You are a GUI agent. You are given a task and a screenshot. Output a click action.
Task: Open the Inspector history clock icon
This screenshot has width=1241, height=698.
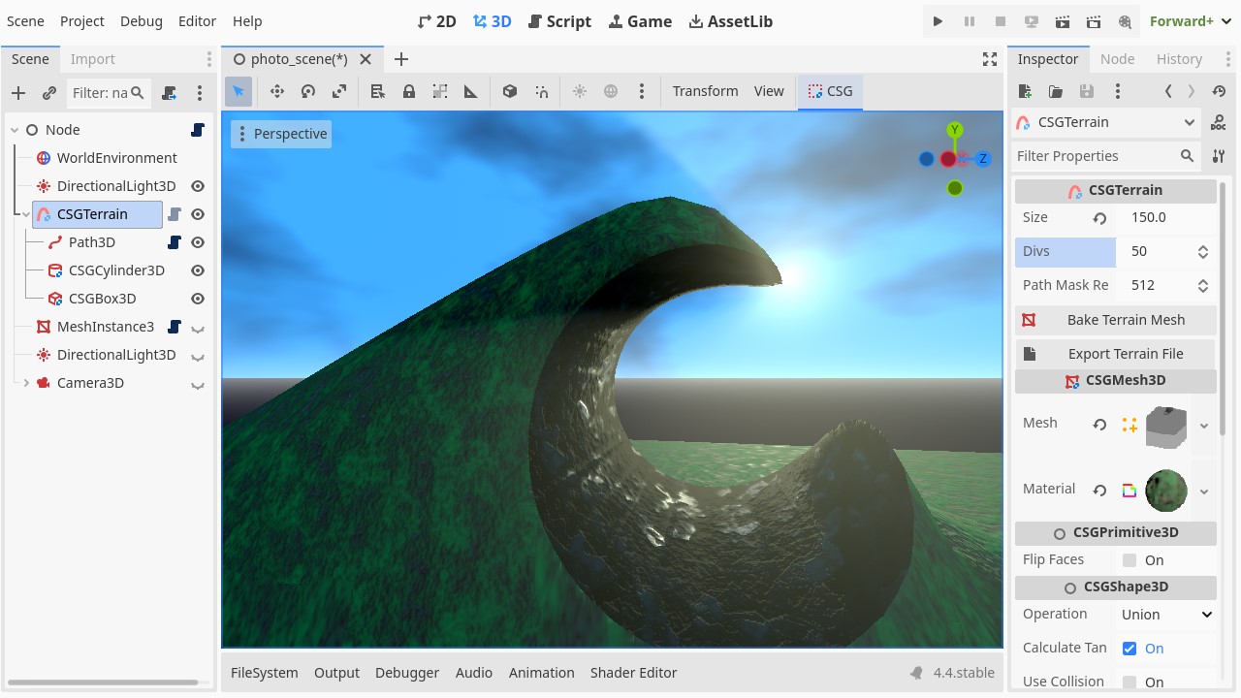(1219, 91)
